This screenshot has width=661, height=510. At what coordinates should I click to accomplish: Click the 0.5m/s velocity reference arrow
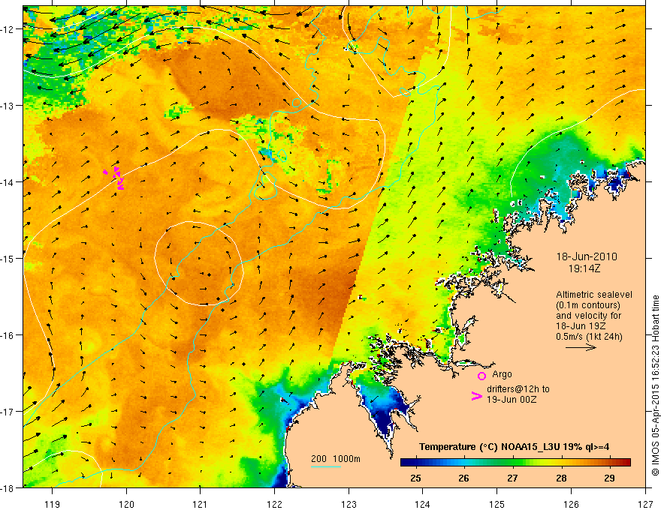581,347
